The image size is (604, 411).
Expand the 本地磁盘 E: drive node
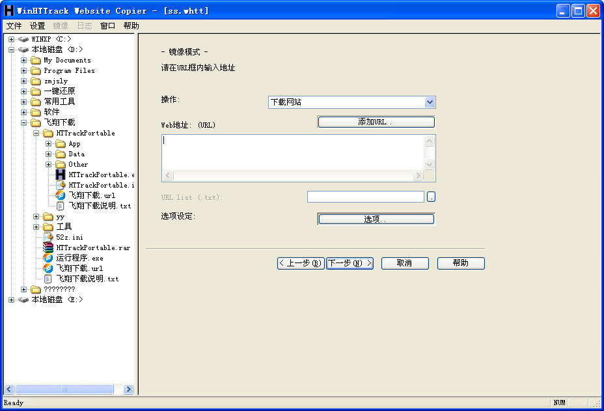tap(12, 300)
